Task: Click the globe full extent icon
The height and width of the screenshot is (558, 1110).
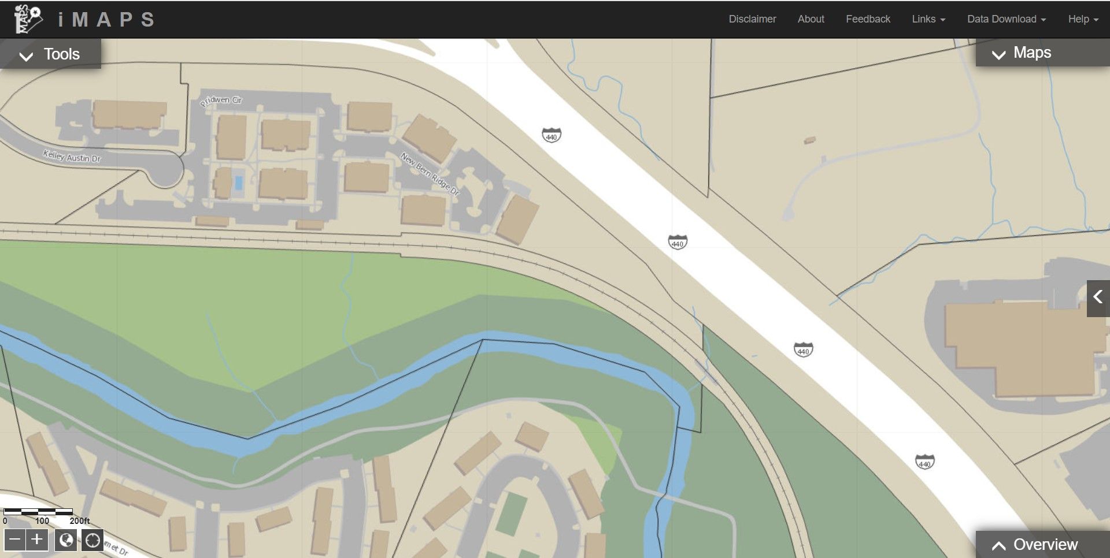Action: (x=66, y=540)
